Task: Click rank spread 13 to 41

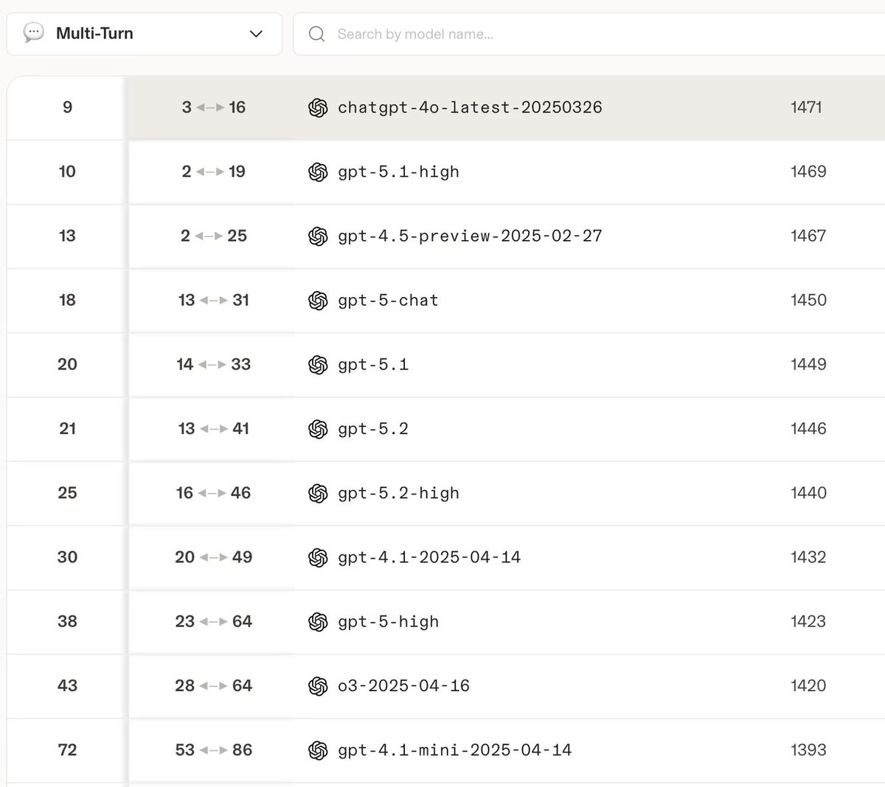Action: [x=214, y=429]
